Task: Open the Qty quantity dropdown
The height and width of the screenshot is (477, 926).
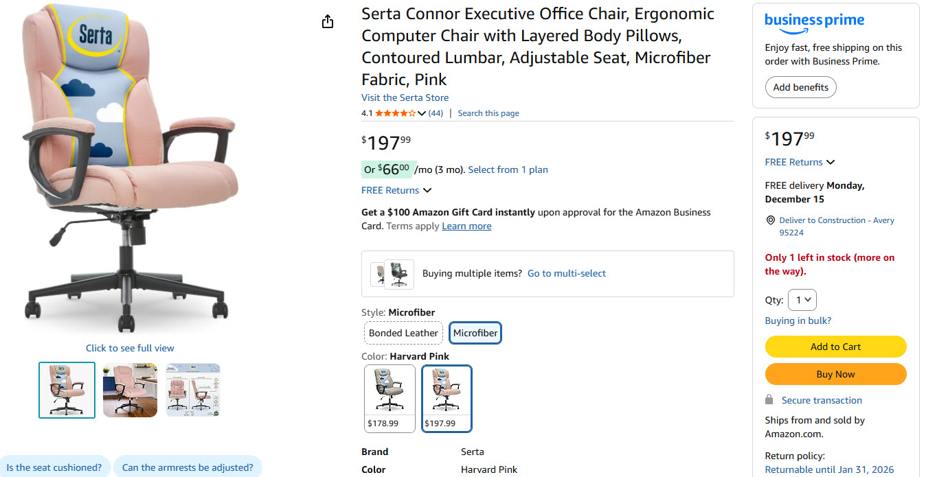Action: click(802, 300)
